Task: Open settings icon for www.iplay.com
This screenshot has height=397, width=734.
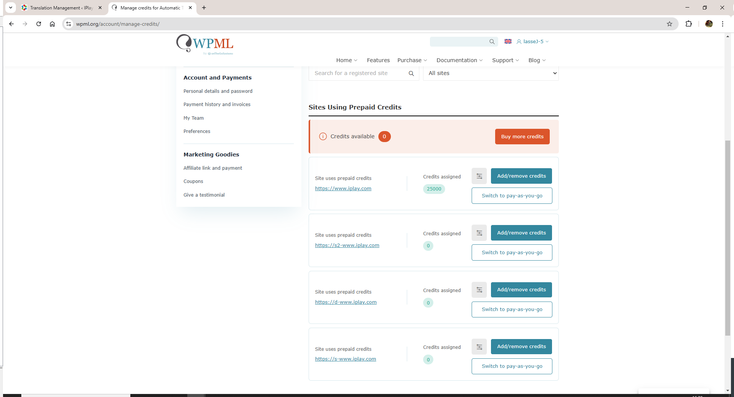Action: pos(479,176)
